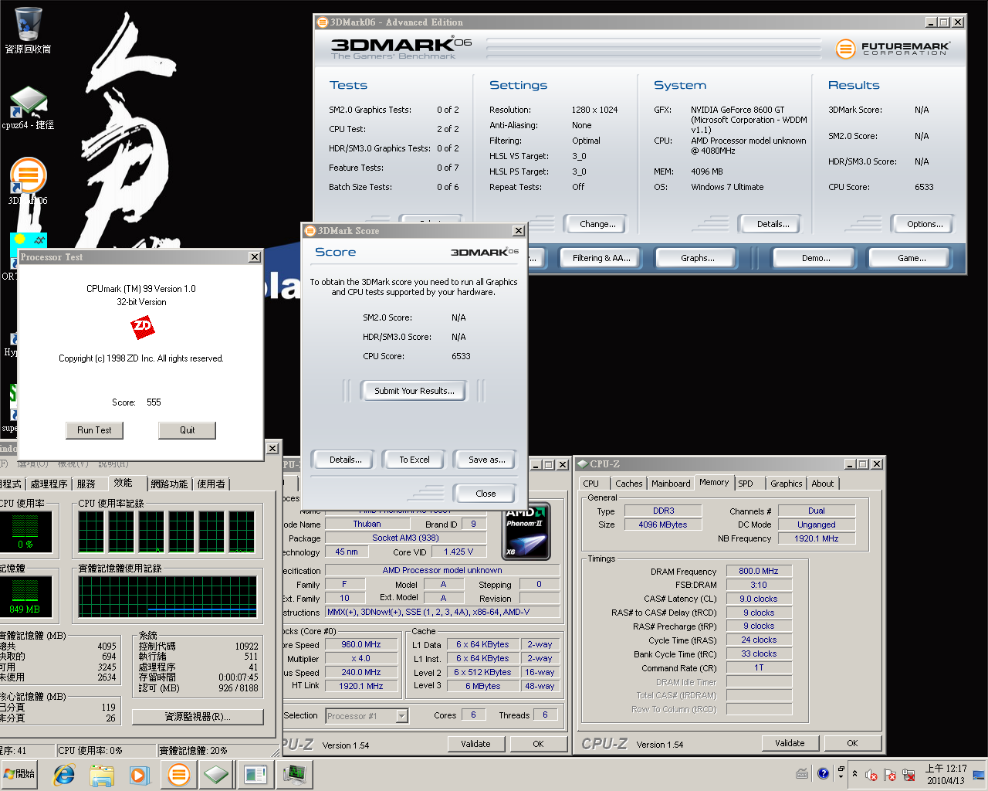Switch to 服務 tab in Task Manager

(x=86, y=484)
